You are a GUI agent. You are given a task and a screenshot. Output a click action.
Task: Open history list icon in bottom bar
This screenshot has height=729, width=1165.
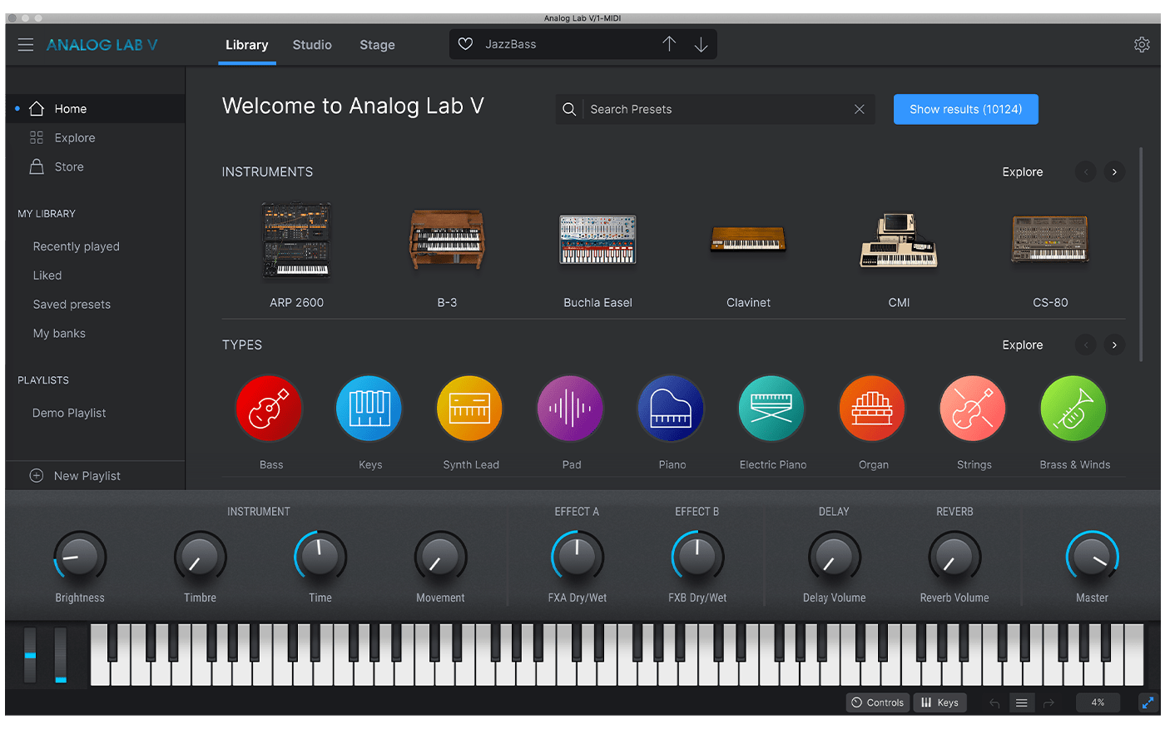tap(1021, 703)
